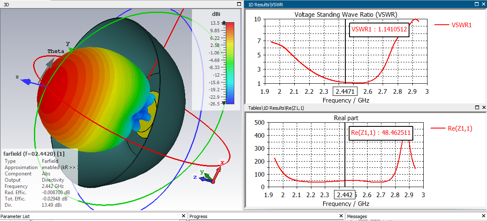This screenshot has width=487, height=221.
Task: Maximize the VSWR results window
Action: click(477, 4)
